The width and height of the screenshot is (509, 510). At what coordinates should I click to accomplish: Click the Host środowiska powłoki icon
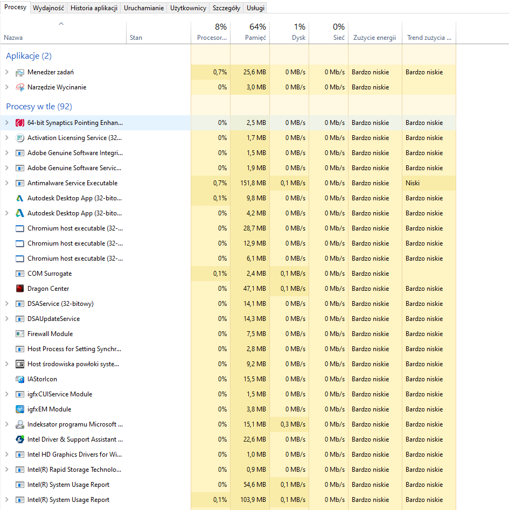[x=20, y=364]
